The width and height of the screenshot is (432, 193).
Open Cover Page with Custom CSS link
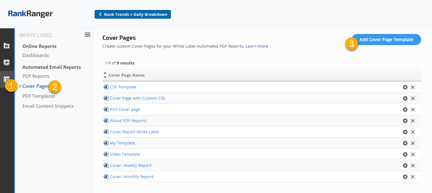pos(137,98)
